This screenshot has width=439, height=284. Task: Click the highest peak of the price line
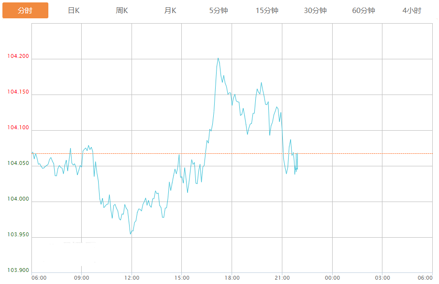[218, 58]
